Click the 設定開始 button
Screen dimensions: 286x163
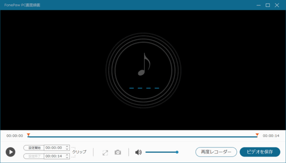(x=34, y=148)
